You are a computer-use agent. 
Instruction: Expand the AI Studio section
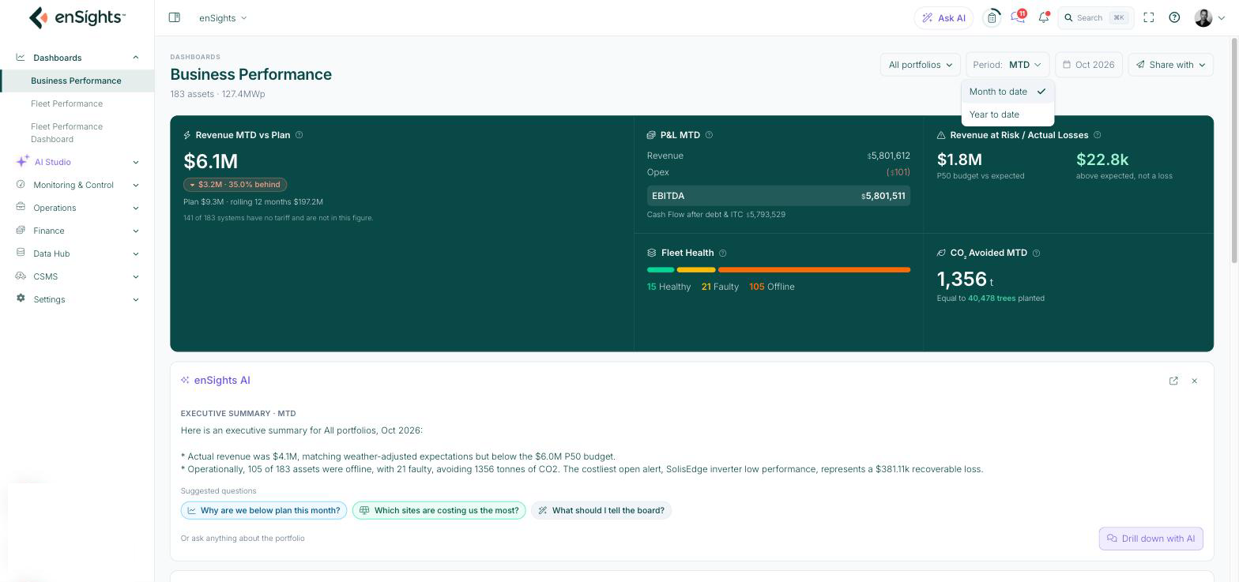point(77,162)
